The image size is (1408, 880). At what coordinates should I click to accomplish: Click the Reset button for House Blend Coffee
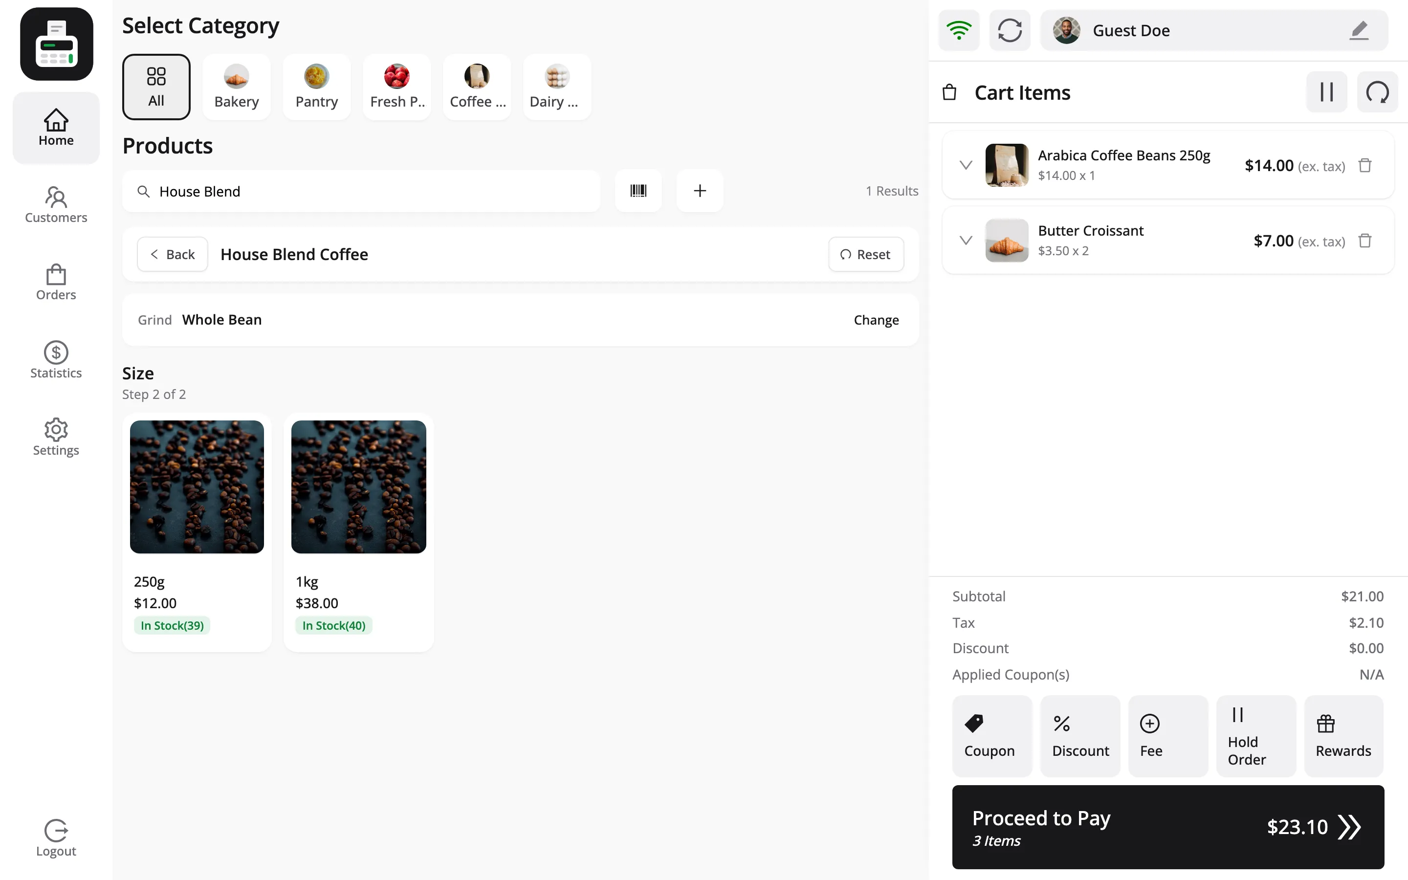[866, 254]
